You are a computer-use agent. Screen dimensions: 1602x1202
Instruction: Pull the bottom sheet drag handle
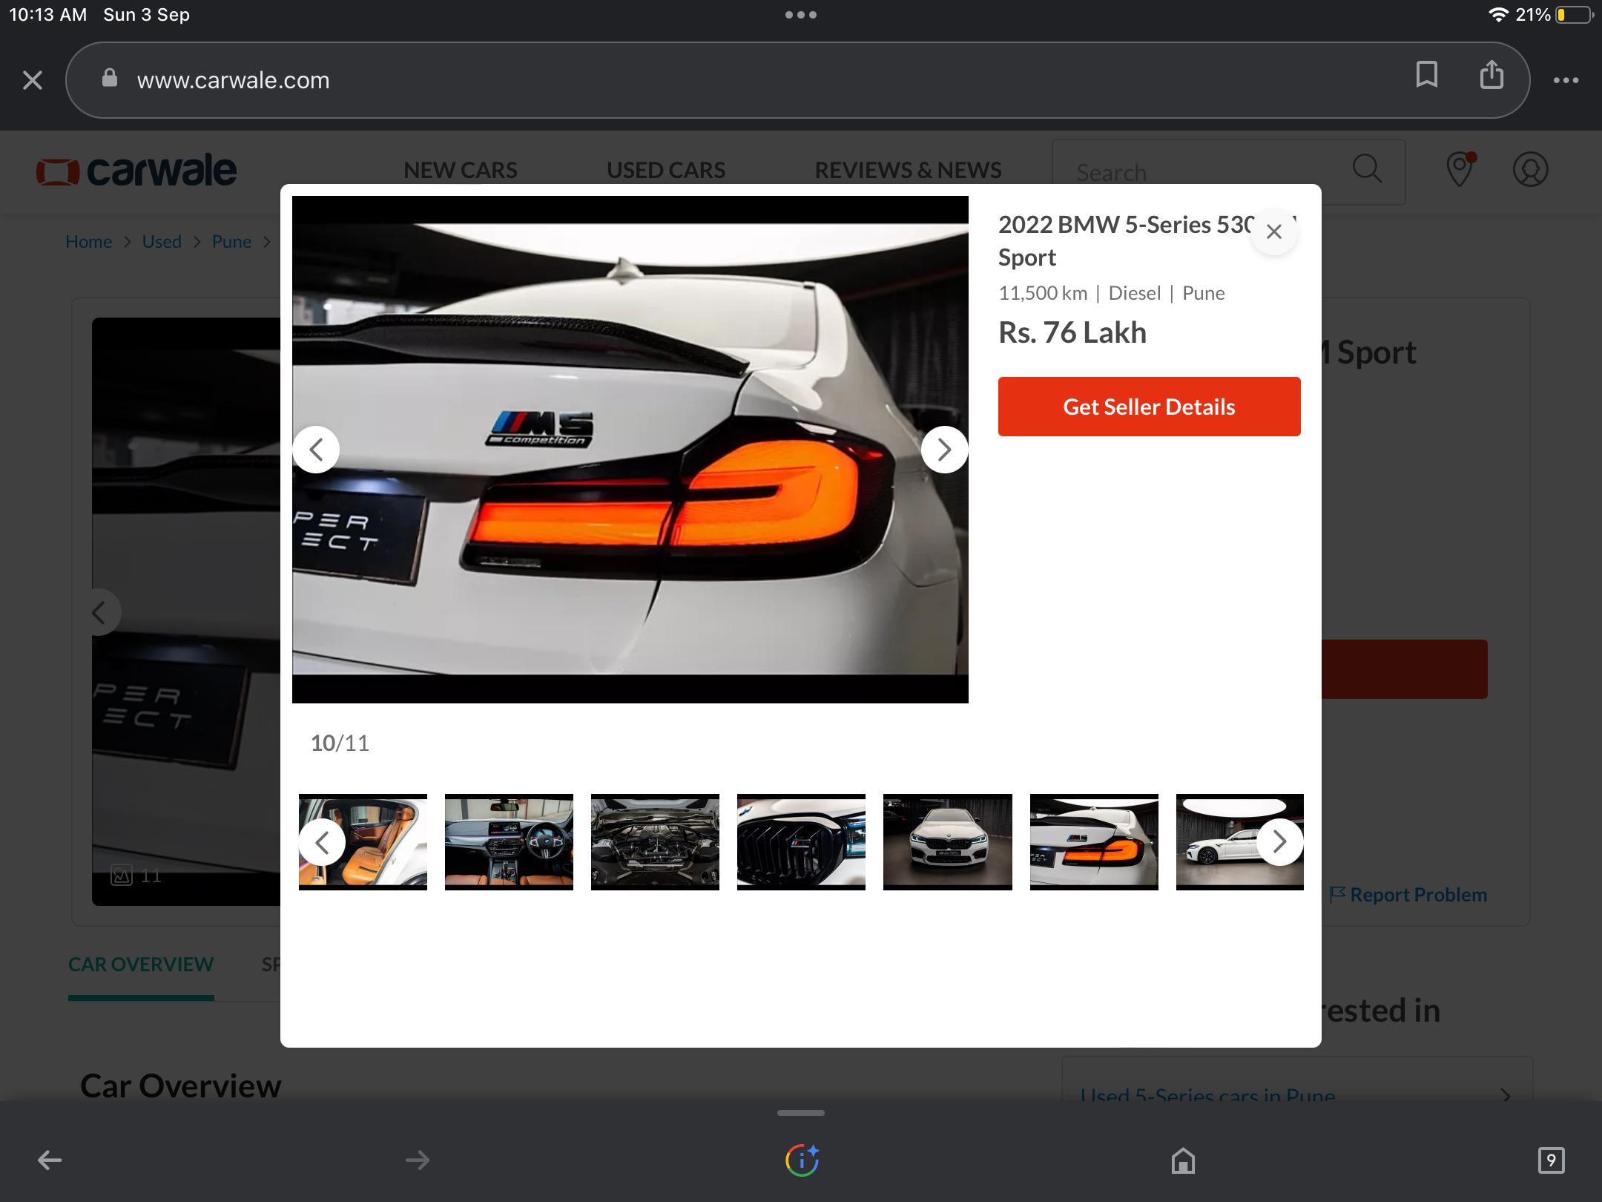click(800, 1113)
